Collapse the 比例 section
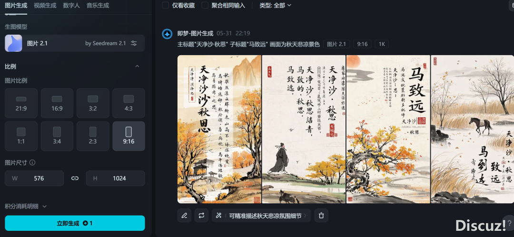Screen dimensions: 514x237 (x=138, y=66)
